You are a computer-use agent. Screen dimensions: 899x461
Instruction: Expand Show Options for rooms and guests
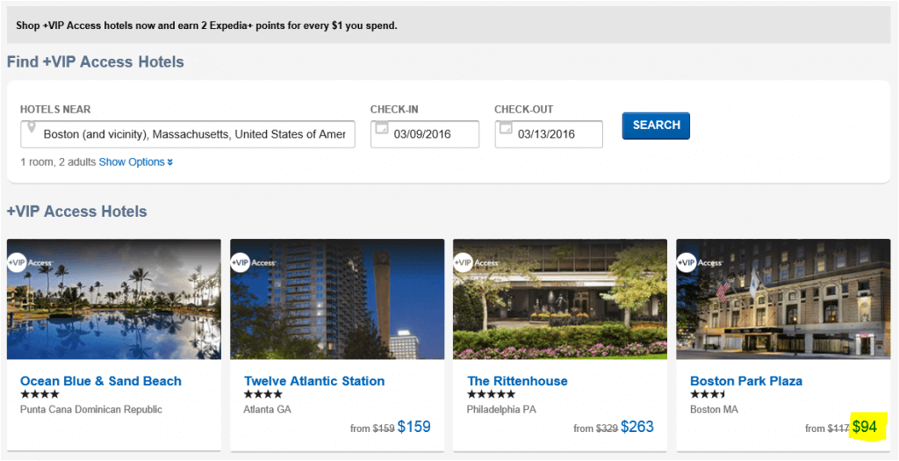136,162
